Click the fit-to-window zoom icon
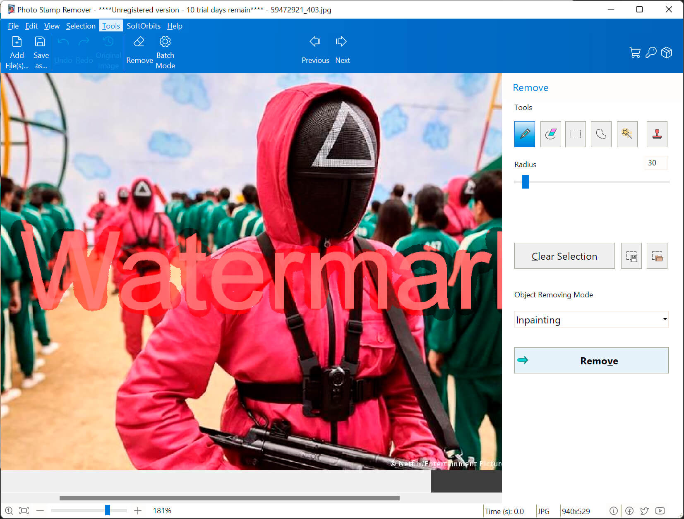 coord(24,511)
